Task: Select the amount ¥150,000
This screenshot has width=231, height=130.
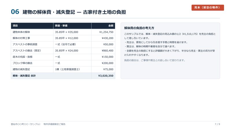Action: point(107,57)
